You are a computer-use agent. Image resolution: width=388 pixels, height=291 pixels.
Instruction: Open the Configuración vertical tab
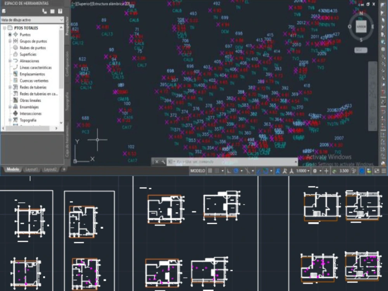[67, 64]
